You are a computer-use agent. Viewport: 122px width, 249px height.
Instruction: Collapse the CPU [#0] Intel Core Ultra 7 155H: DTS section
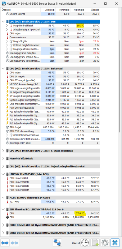[x=3, y=21]
